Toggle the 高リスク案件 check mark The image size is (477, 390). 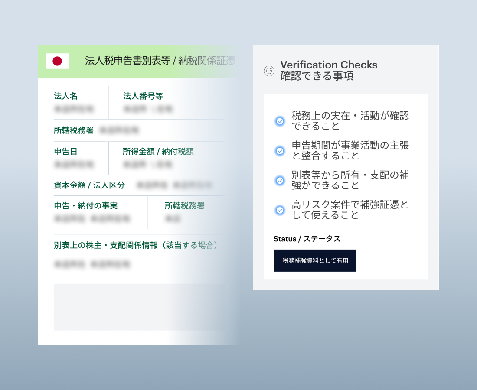pyautogui.click(x=280, y=210)
